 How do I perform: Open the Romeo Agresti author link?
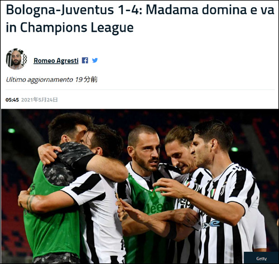point(56,61)
